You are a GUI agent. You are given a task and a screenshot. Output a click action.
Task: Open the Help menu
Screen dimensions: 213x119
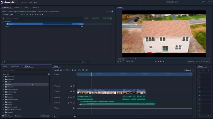(x=35, y=3)
